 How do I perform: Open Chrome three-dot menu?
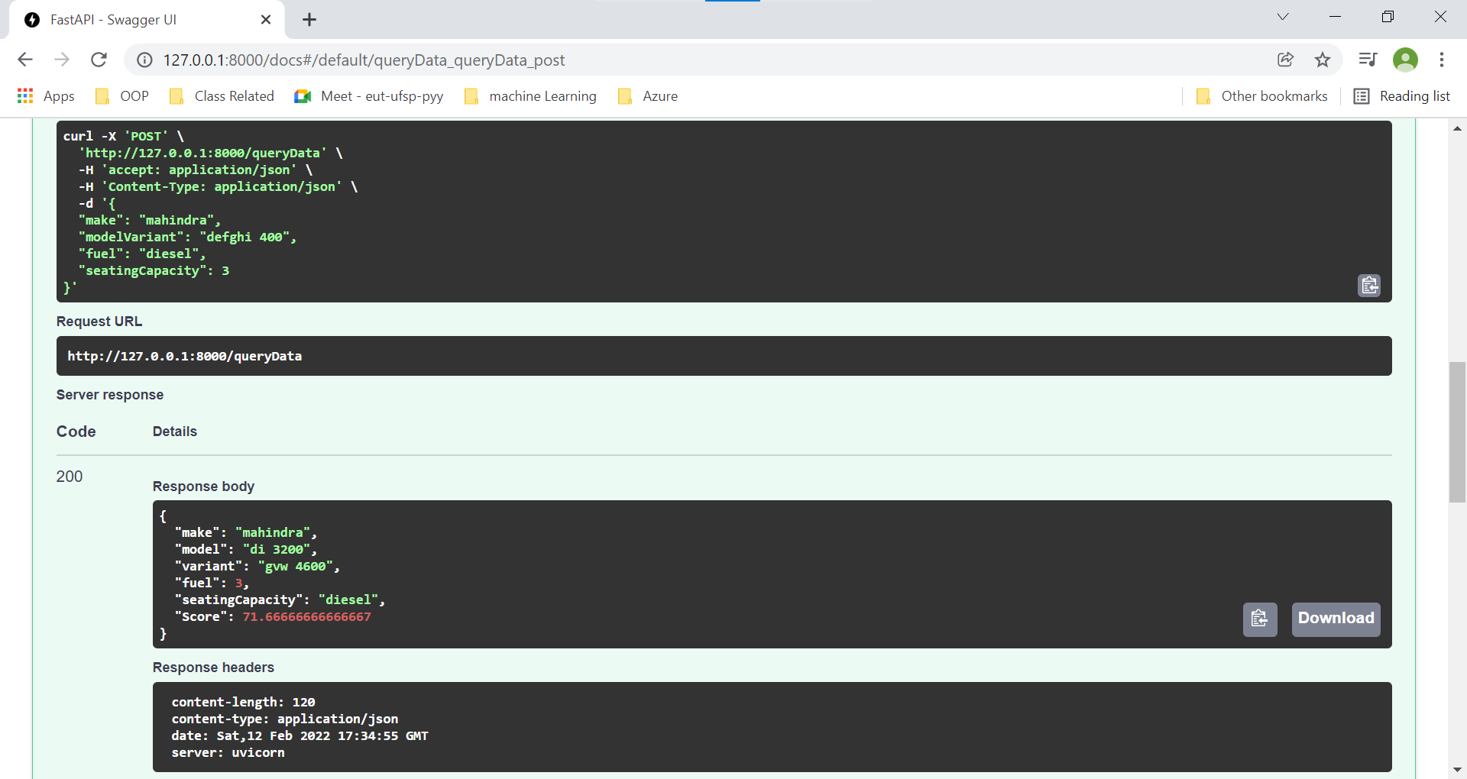click(1442, 60)
